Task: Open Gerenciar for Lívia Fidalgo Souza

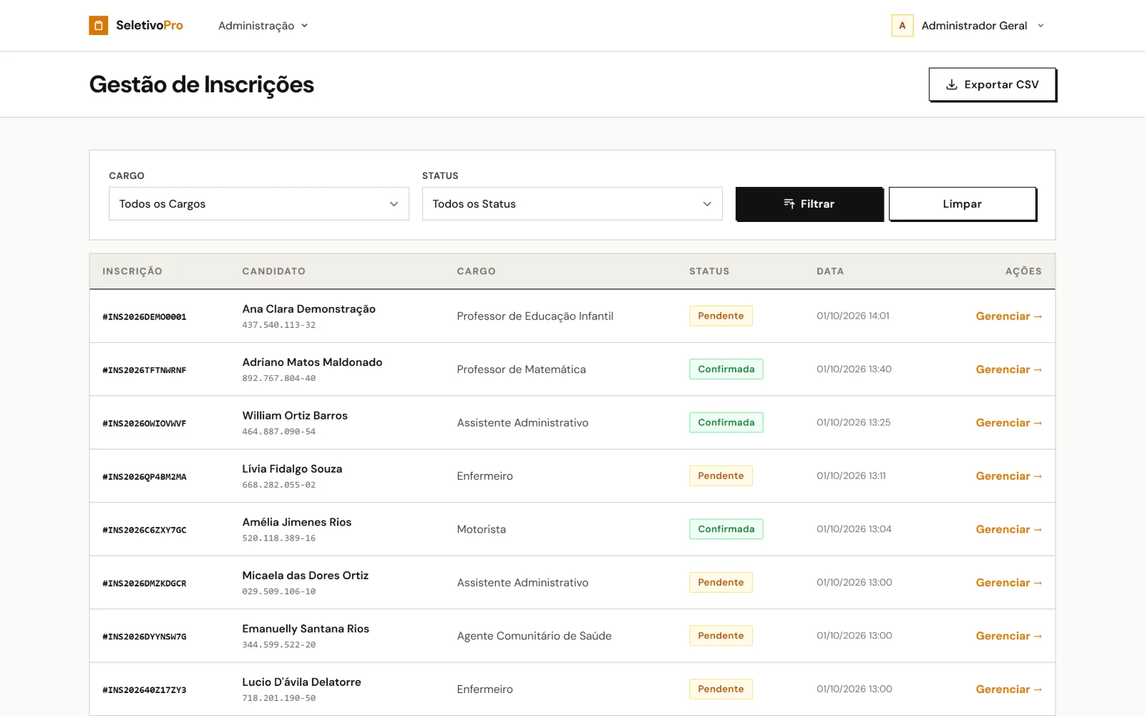Action: 1008,476
